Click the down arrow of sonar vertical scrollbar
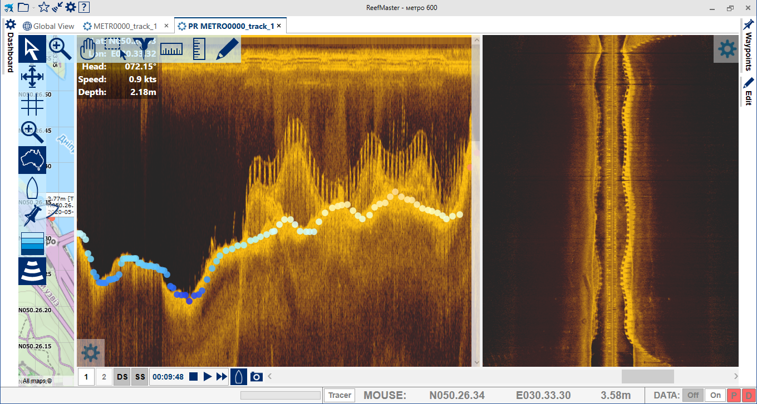This screenshot has width=757, height=404. [x=476, y=362]
